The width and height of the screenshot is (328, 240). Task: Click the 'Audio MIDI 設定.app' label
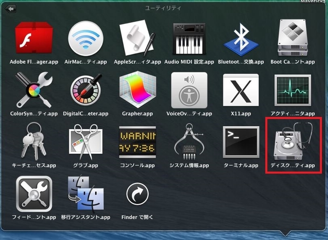pos(189,62)
